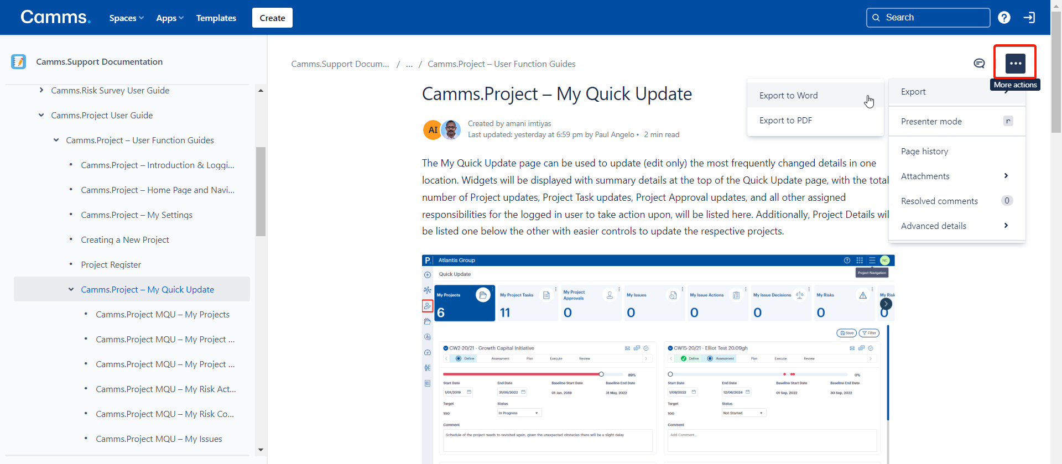
Task: Collapse Camms.Project User Guide tree node
Action: [x=41, y=115]
